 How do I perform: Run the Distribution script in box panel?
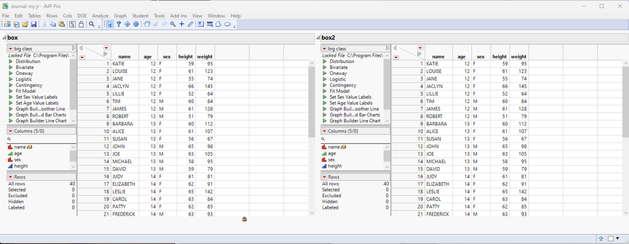click(x=11, y=62)
